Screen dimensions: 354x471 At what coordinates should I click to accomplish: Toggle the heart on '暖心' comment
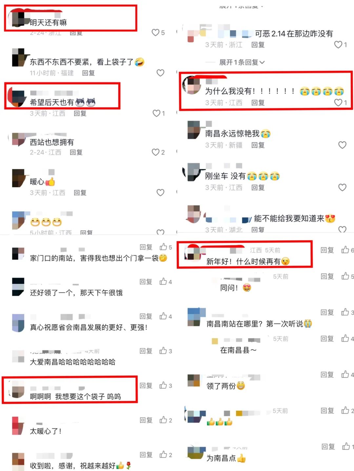coord(160,192)
